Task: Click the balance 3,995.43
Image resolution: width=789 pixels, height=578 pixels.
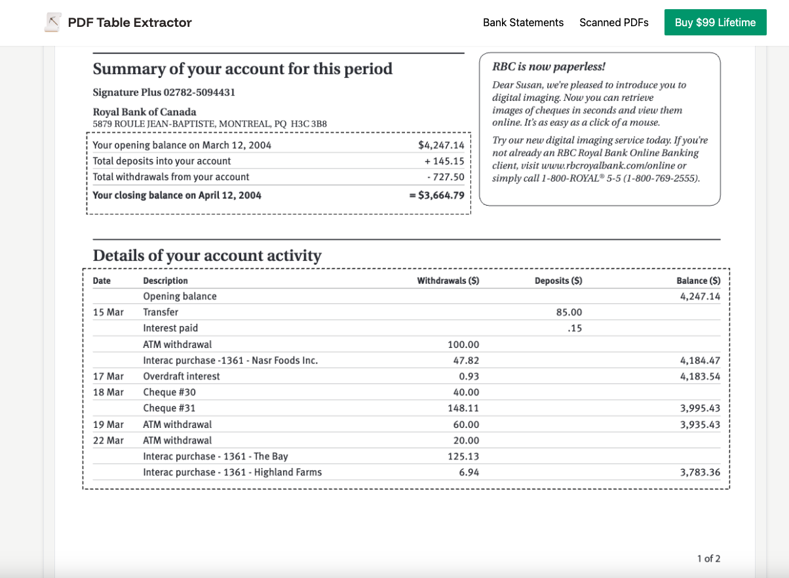Action: [701, 408]
